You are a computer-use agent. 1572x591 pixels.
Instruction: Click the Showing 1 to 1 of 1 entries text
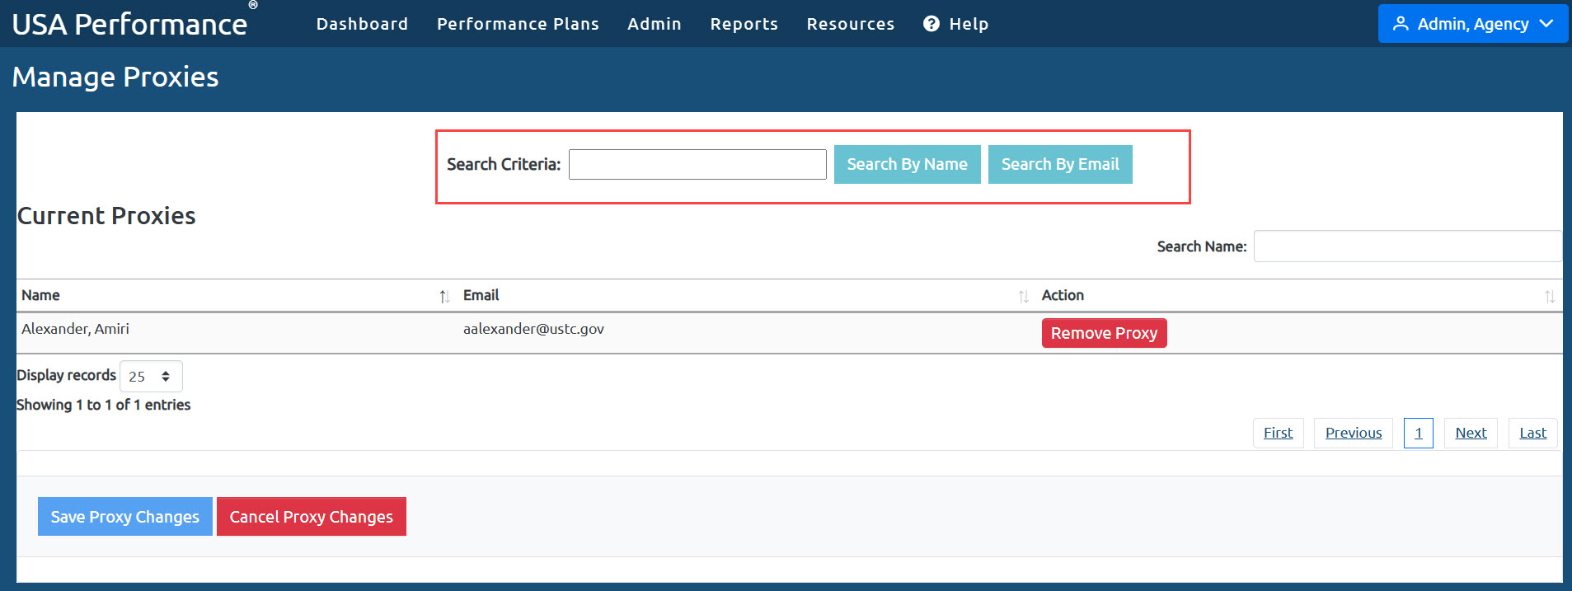pyautogui.click(x=103, y=405)
